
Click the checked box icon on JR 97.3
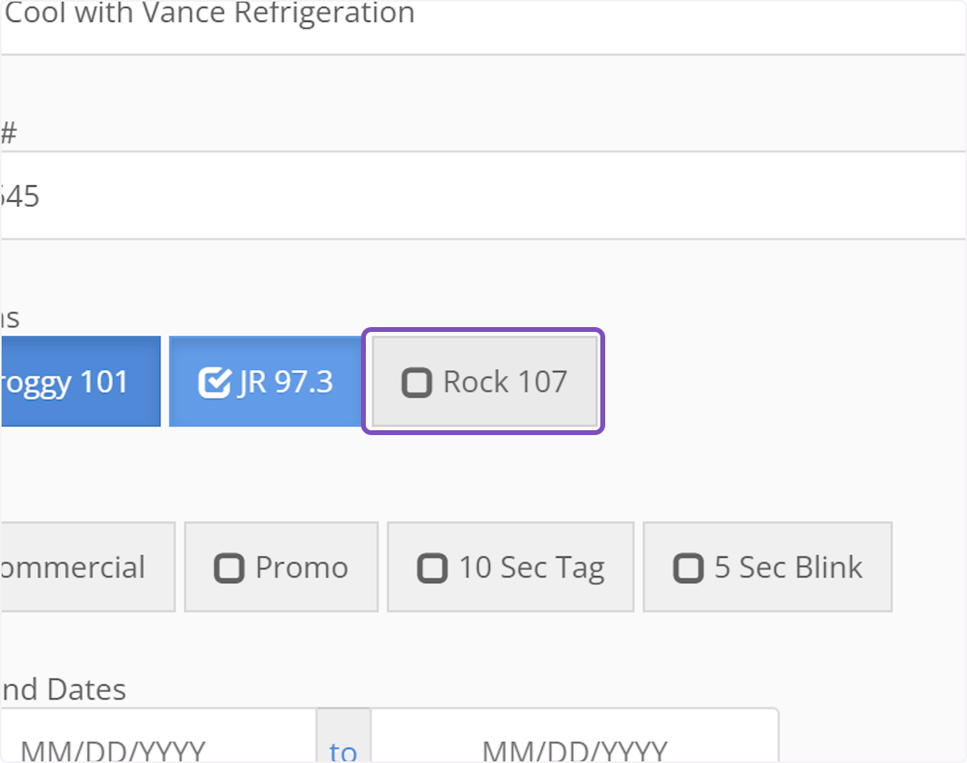pyautogui.click(x=214, y=382)
